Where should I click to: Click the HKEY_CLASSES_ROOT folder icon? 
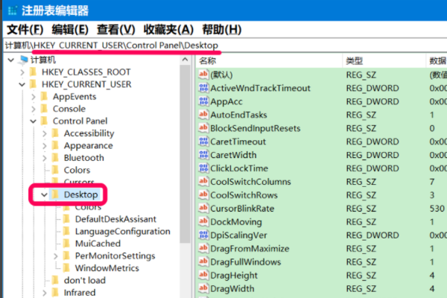click(x=34, y=72)
